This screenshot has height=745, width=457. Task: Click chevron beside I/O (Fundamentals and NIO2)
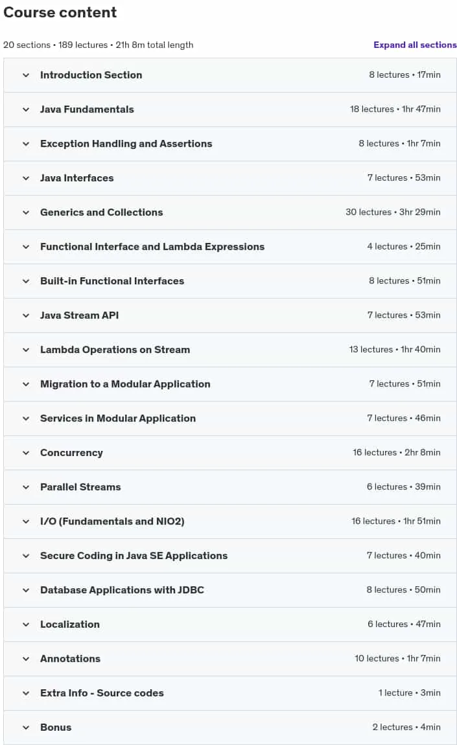coord(26,521)
